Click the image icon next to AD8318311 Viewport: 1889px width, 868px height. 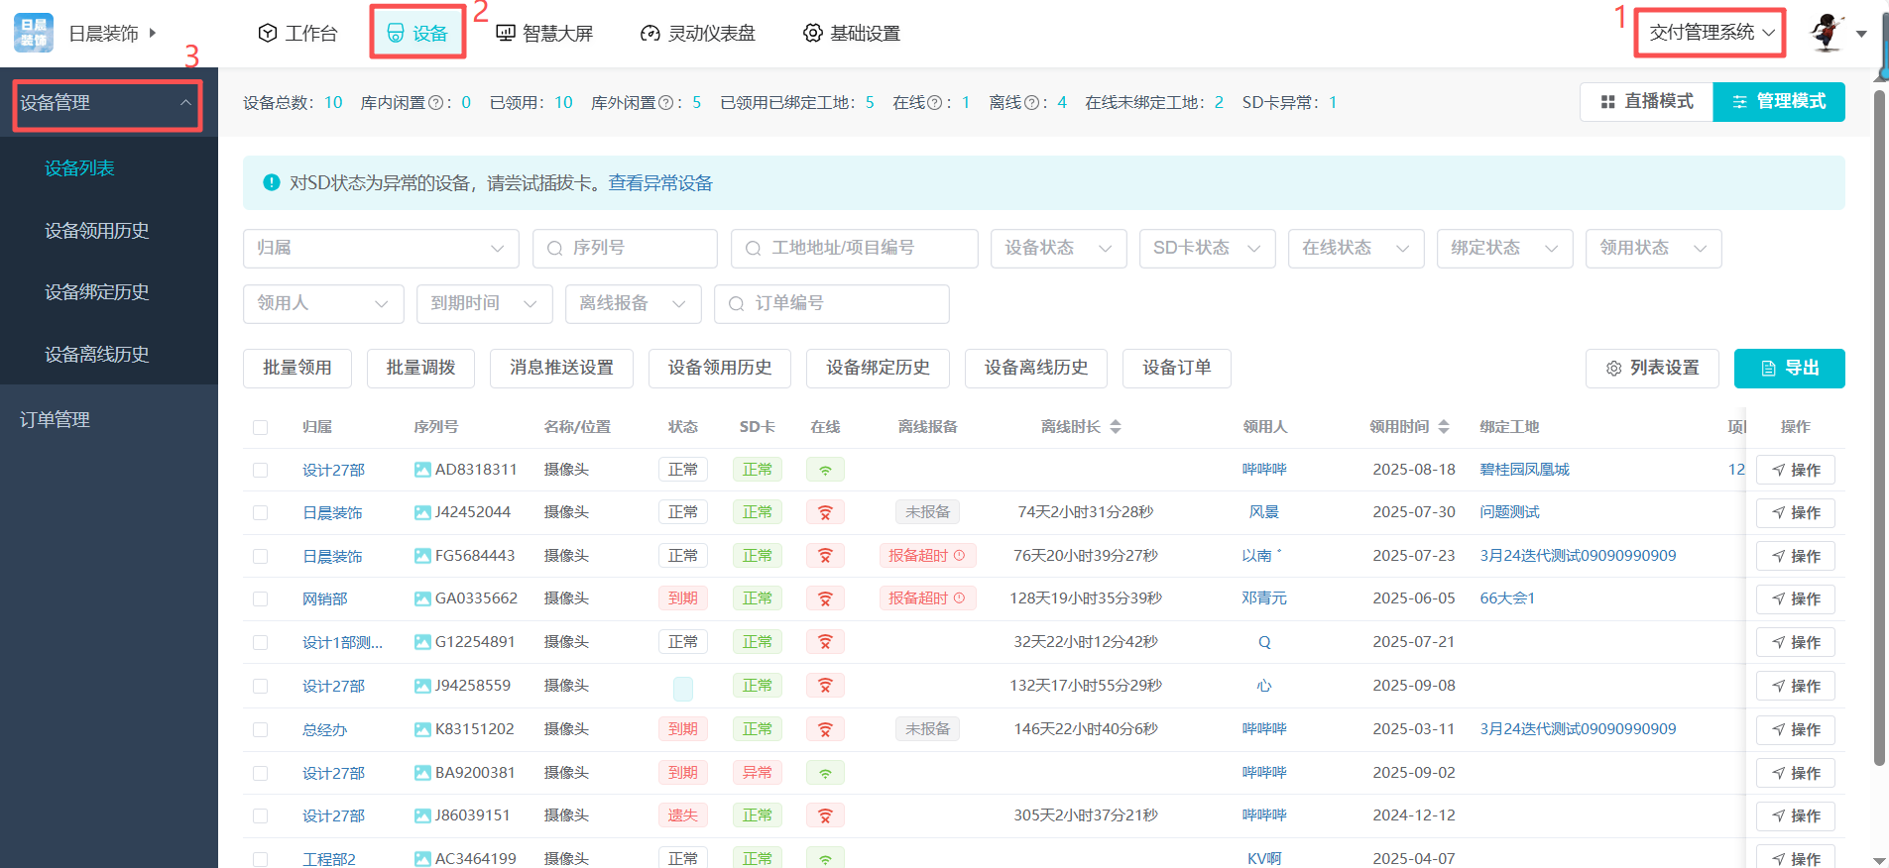click(422, 470)
